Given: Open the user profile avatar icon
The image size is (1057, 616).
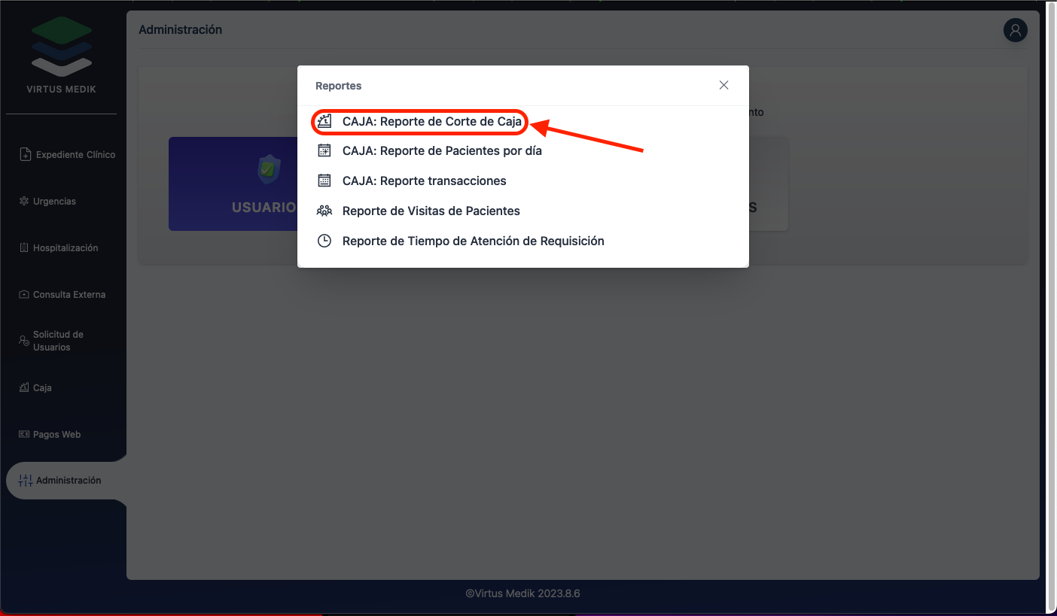Looking at the screenshot, I should [1015, 30].
